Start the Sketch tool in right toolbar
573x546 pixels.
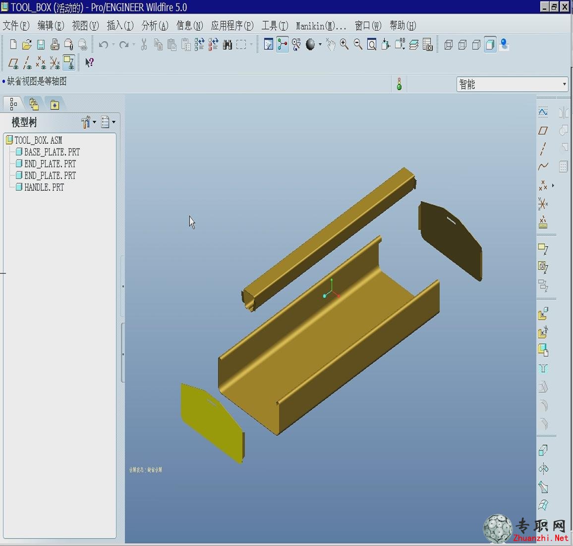(543, 112)
